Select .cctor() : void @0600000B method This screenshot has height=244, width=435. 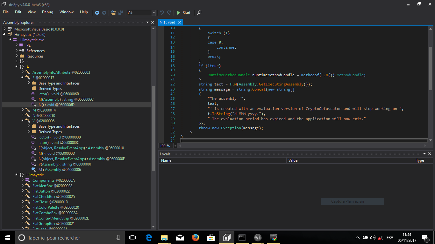click(60, 137)
